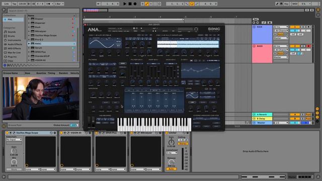This screenshot has height=181, width=322.
Task: Toggle Limiter Auto release button
Action: coord(171,169)
